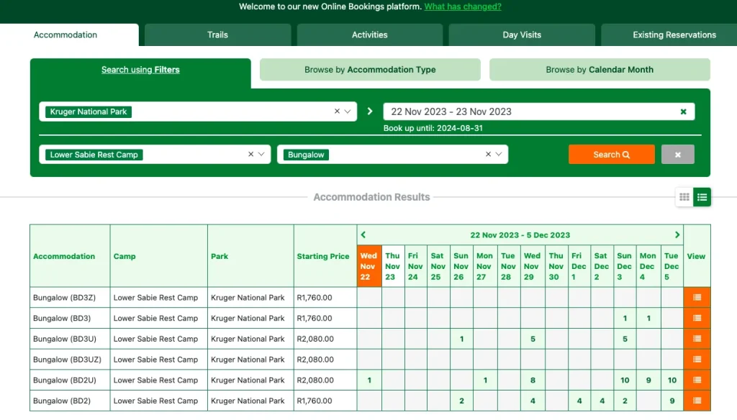Open details for Bungalow (BD3Z) row
The width and height of the screenshot is (737, 420).
tap(697, 298)
